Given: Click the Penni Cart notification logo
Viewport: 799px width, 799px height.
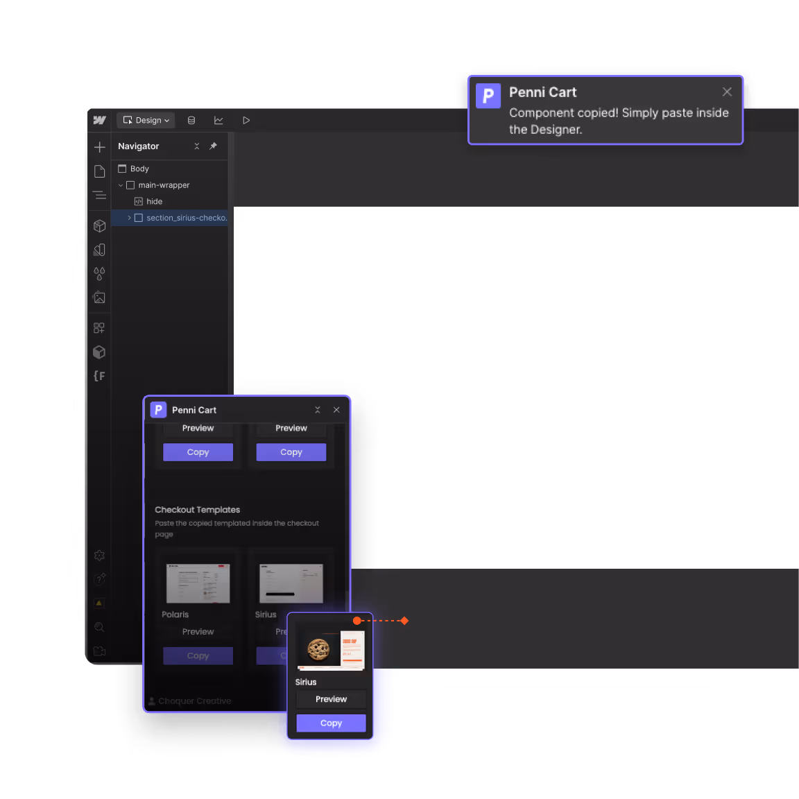Looking at the screenshot, I should click(488, 96).
